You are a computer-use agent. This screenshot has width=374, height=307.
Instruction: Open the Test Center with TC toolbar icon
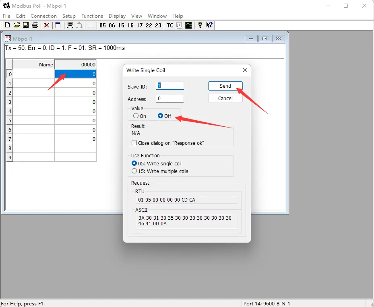click(169, 25)
